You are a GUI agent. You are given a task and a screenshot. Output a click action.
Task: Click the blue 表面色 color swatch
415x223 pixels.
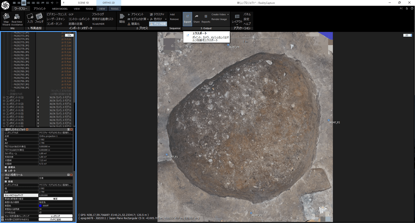click(x=40, y=206)
